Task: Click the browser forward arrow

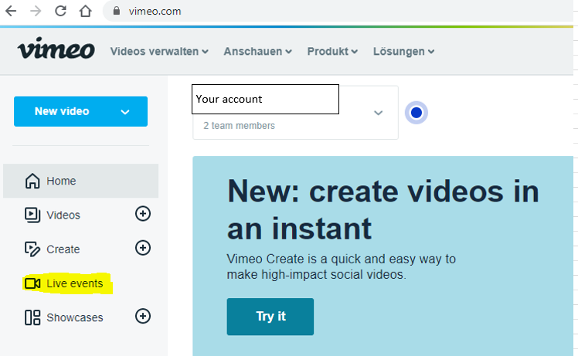Action: coord(36,12)
